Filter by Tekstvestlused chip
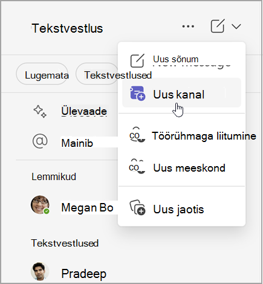Image resolution: width=263 pixels, height=284 pixels. coord(97,74)
